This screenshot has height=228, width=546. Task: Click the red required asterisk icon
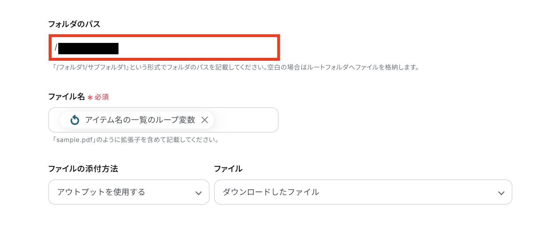point(90,97)
